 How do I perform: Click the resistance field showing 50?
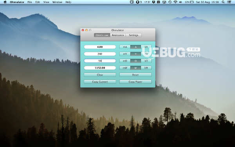(100, 61)
